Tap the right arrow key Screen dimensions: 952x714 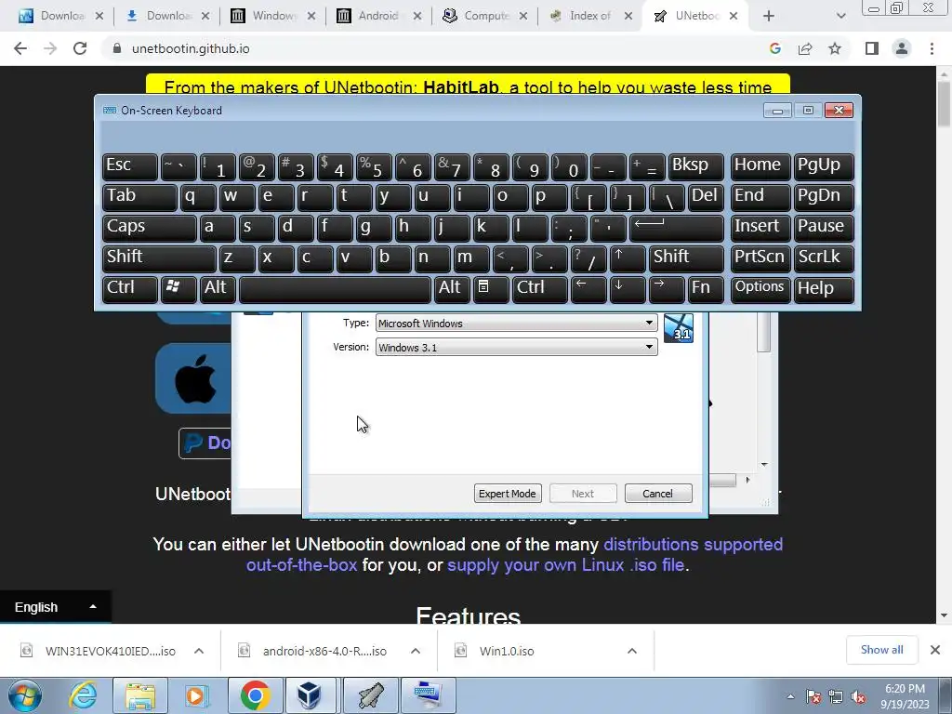(x=666, y=288)
